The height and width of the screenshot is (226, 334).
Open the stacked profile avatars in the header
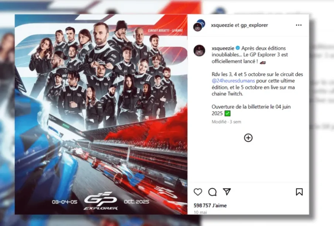[199, 25]
